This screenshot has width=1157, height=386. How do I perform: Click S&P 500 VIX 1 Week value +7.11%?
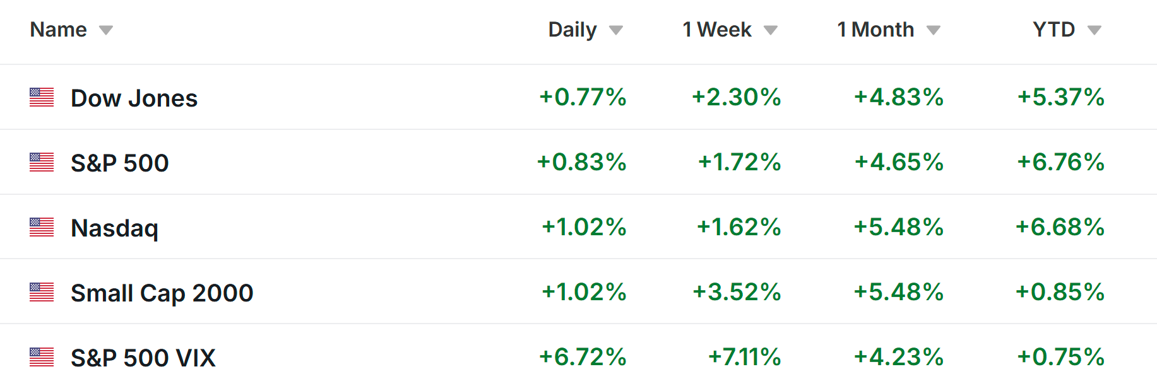(744, 357)
